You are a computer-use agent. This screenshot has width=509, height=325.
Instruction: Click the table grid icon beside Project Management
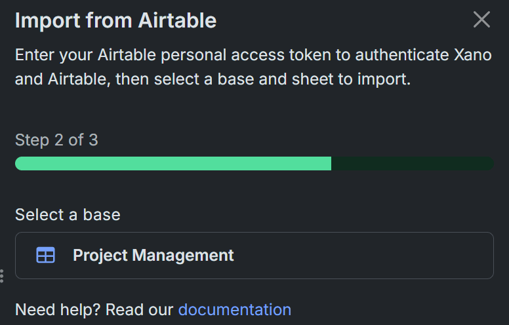(x=46, y=256)
